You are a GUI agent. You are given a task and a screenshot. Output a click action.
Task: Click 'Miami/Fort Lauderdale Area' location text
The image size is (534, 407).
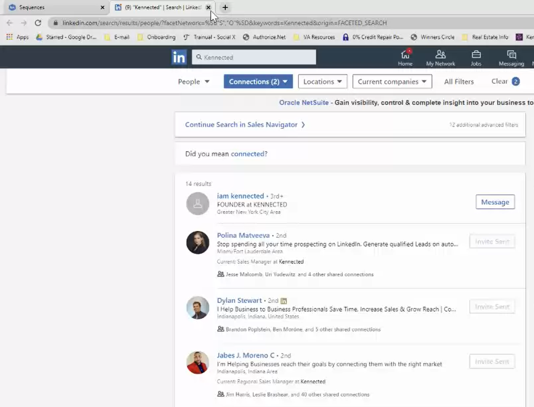click(x=250, y=252)
